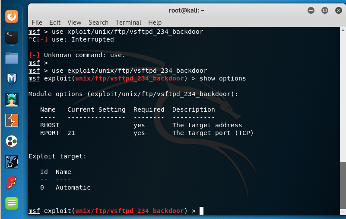Click 'show options' command text
Screen dimensions: 346x219
[222, 78]
